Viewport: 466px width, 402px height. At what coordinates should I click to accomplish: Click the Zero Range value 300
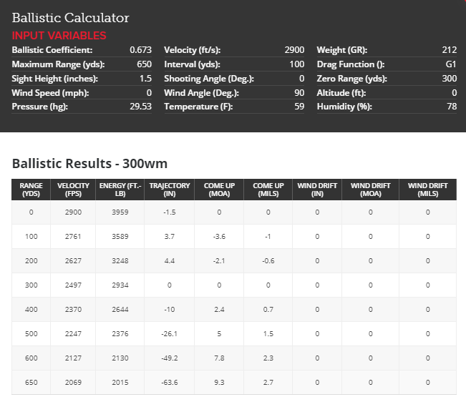click(x=450, y=79)
